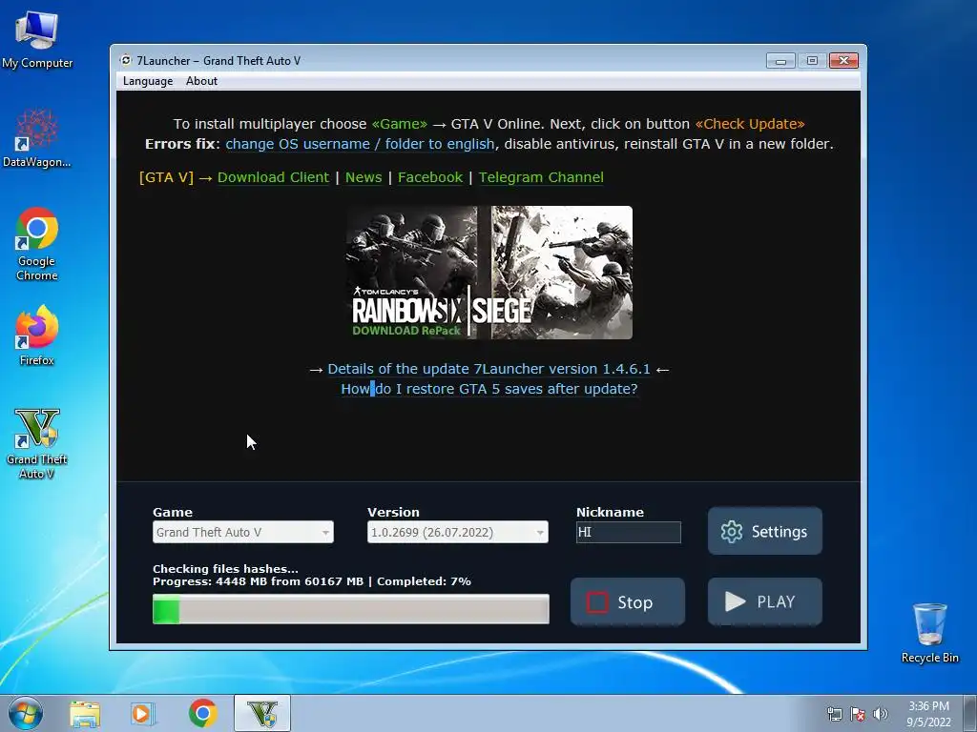
Task: Open How do I restore GTA 5 saves link
Action: coord(489,389)
